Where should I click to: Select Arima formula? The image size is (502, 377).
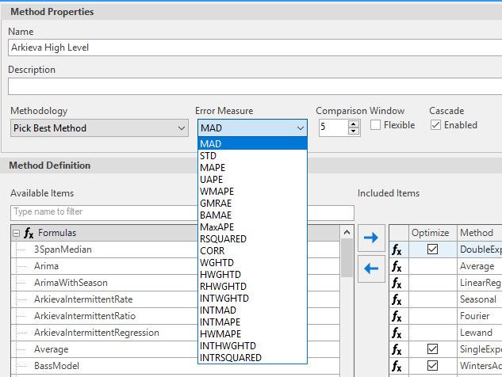(x=47, y=266)
